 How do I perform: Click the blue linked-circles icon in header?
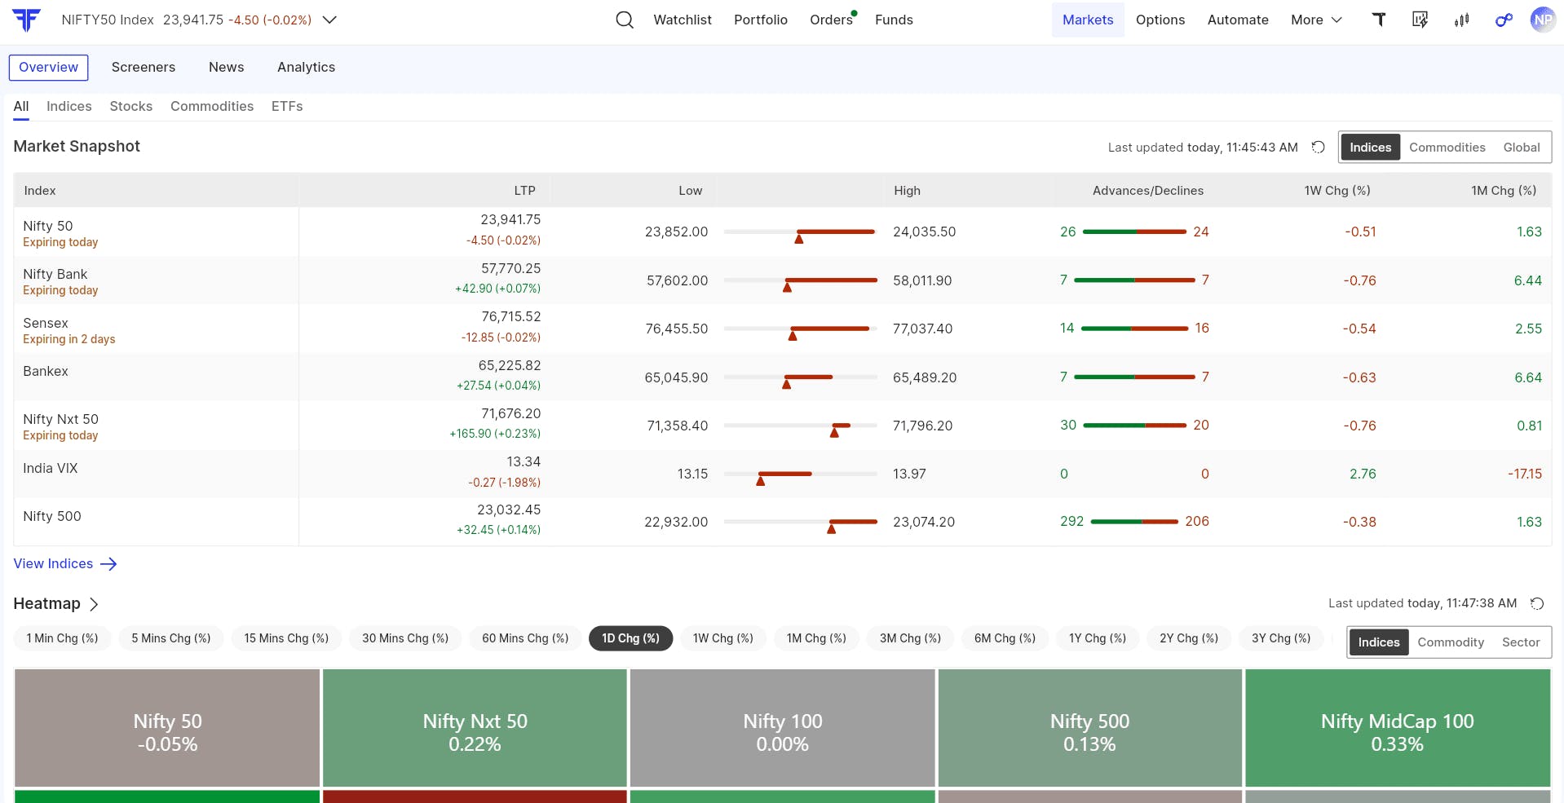(x=1504, y=20)
